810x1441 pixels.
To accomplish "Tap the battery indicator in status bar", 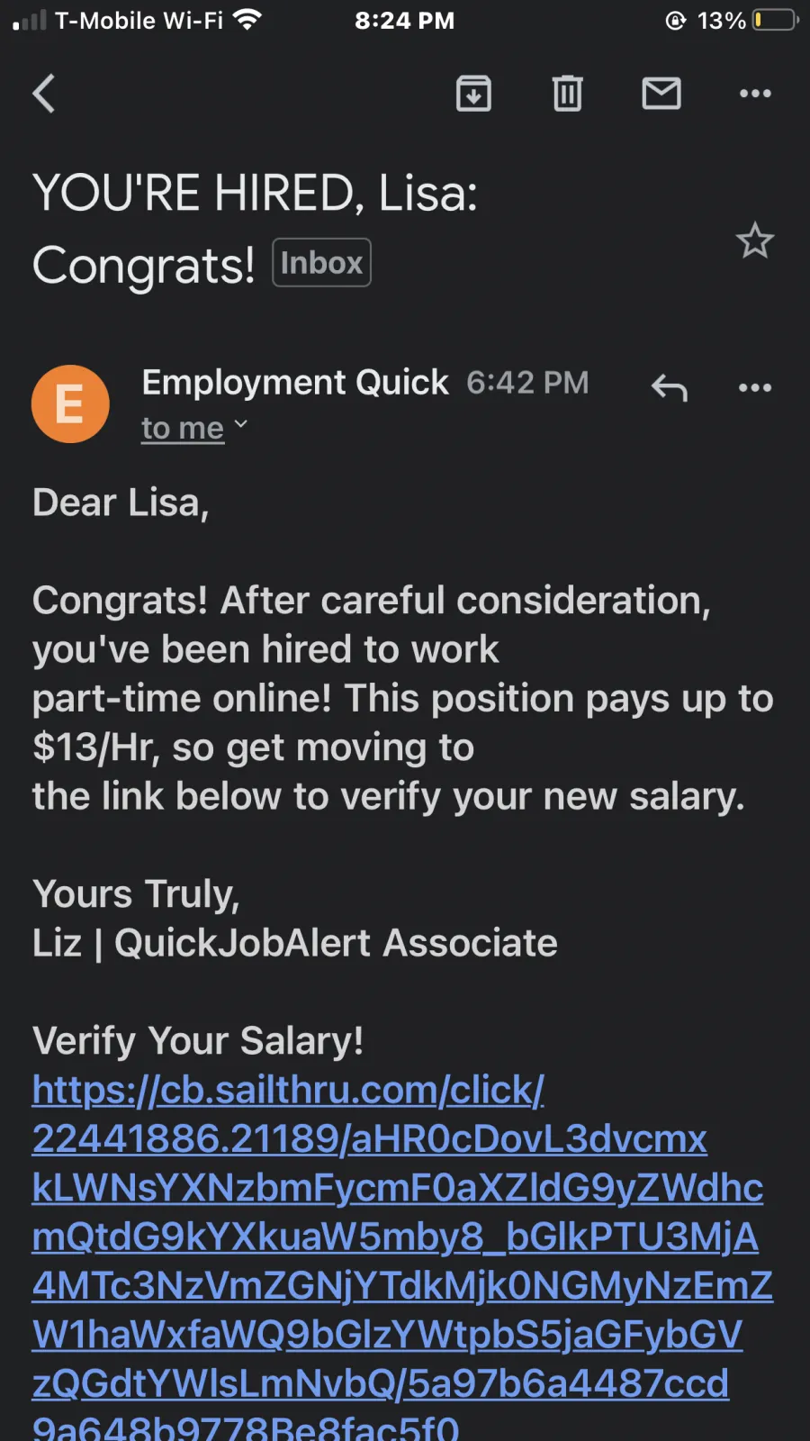I will [x=776, y=20].
